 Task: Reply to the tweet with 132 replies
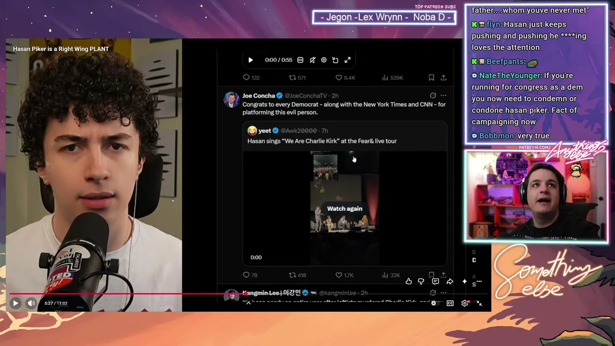251,77
